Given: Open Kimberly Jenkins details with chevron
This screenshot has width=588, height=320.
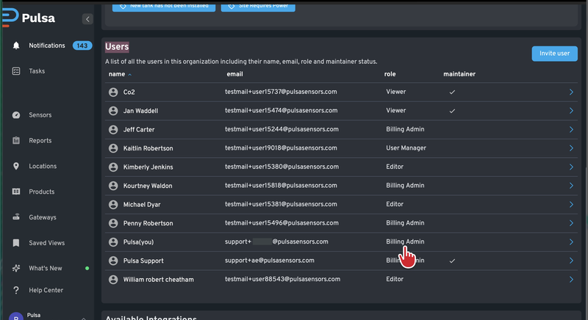Looking at the screenshot, I should coord(571,167).
